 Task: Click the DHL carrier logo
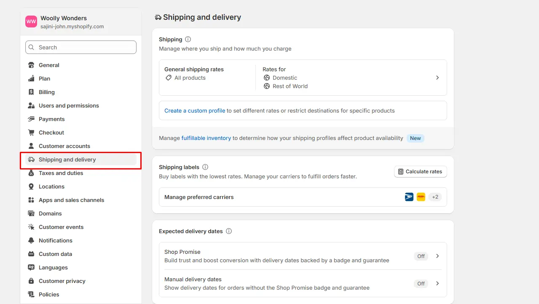click(x=421, y=197)
